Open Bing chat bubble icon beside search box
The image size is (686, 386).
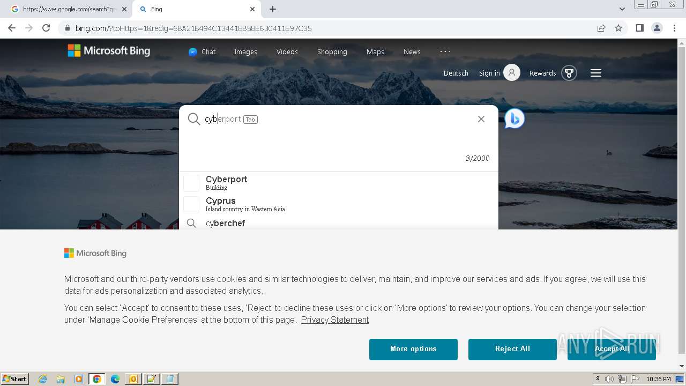[x=514, y=118]
